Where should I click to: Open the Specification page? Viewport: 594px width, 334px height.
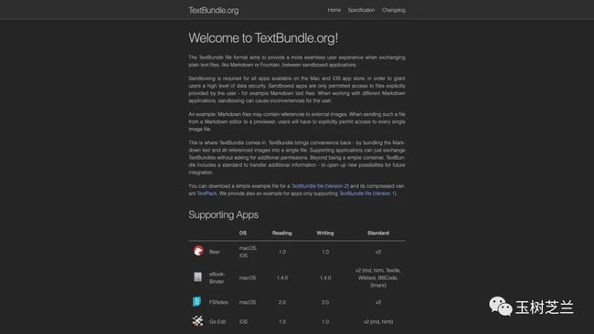[361, 10]
